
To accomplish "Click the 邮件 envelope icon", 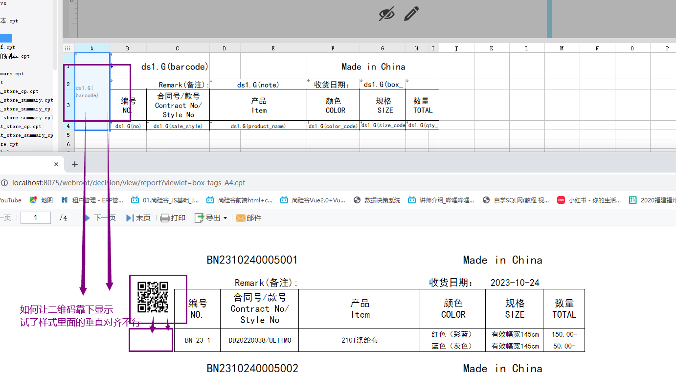I will click(x=240, y=218).
